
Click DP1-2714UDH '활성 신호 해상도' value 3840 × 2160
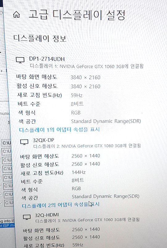pyautogui.click(x=86, y=86)
